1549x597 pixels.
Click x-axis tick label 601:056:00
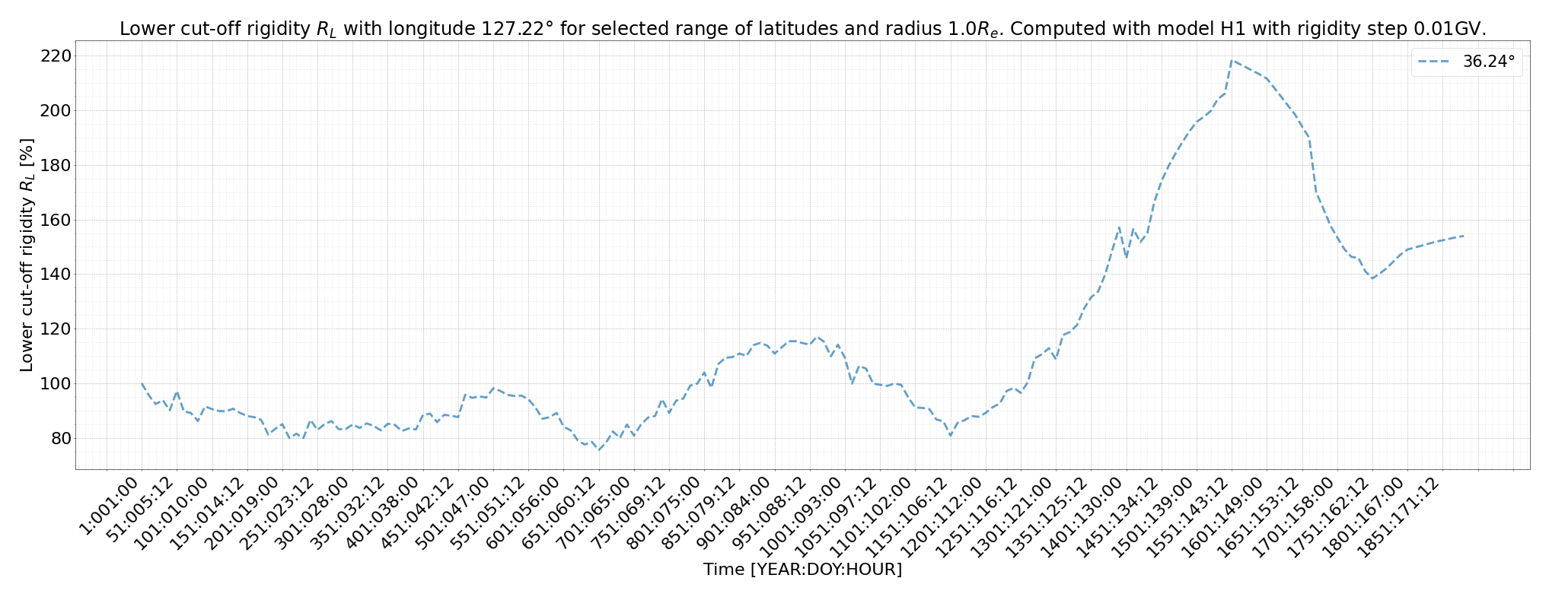click(x=523, y=513)
